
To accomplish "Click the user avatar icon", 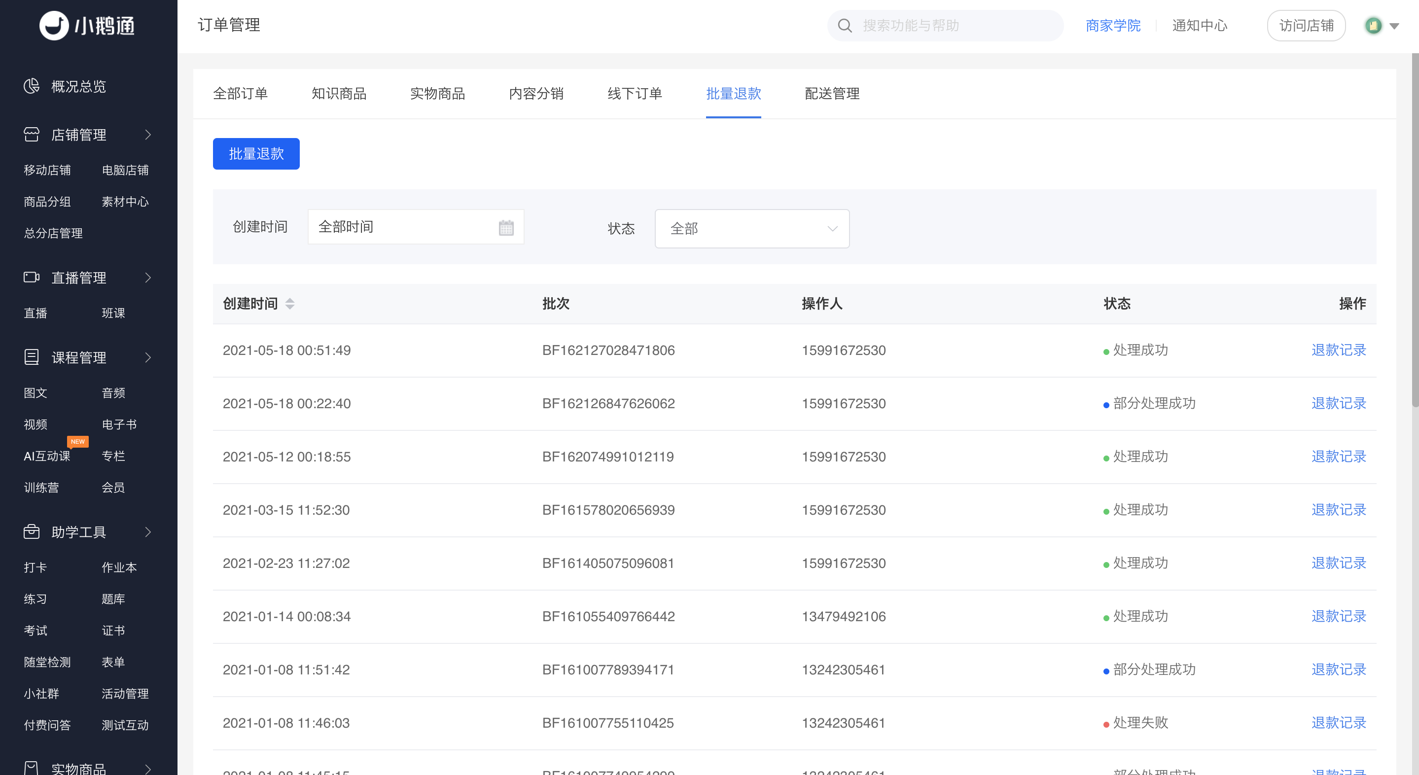I will tap(1373, 25).
